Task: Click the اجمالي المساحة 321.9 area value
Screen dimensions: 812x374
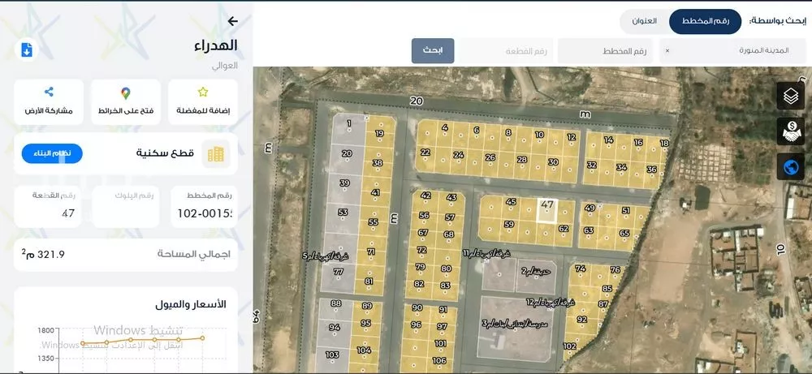Action: tap(44, 254)
